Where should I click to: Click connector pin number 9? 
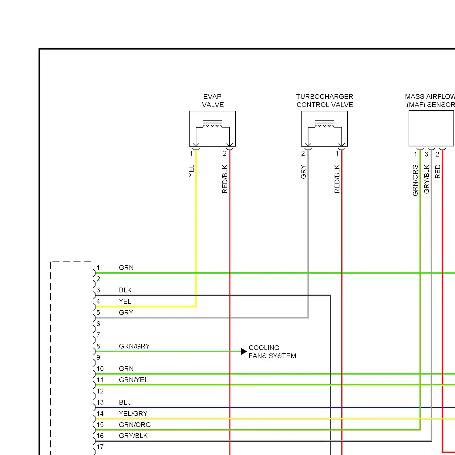(98, 357)
